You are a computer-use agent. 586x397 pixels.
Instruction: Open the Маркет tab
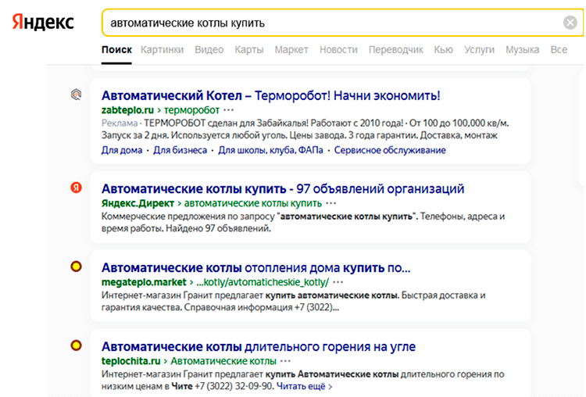291,50
